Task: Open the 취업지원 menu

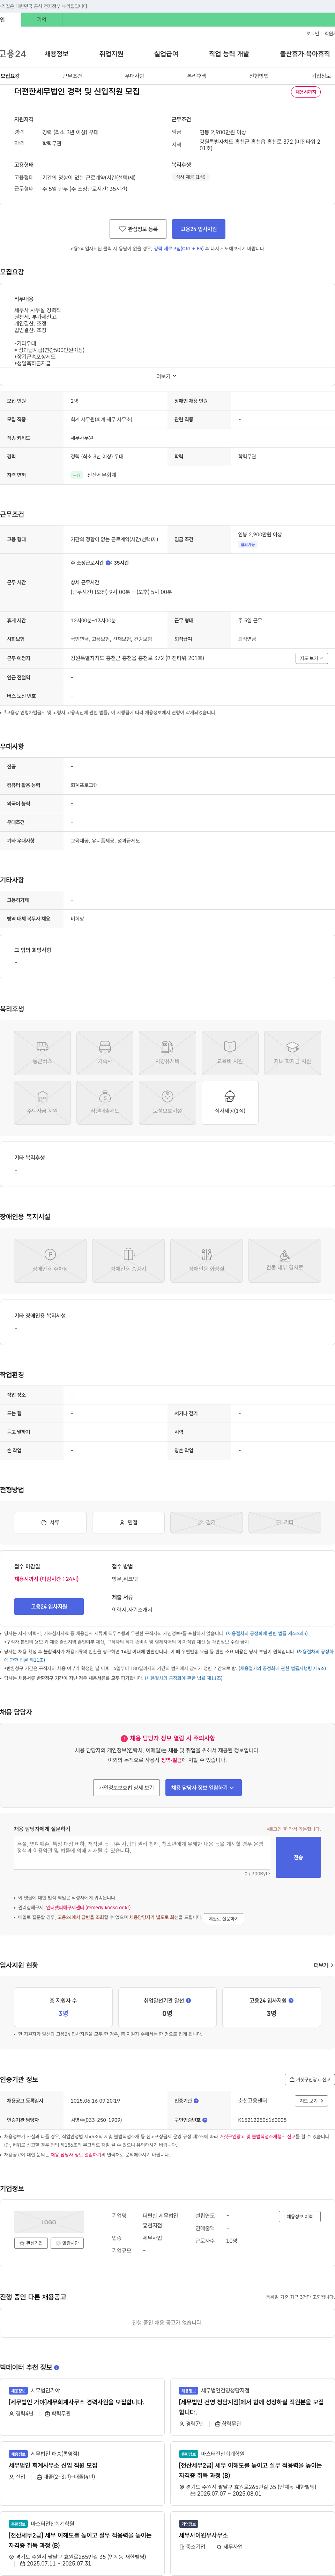Action: (112, 54)
